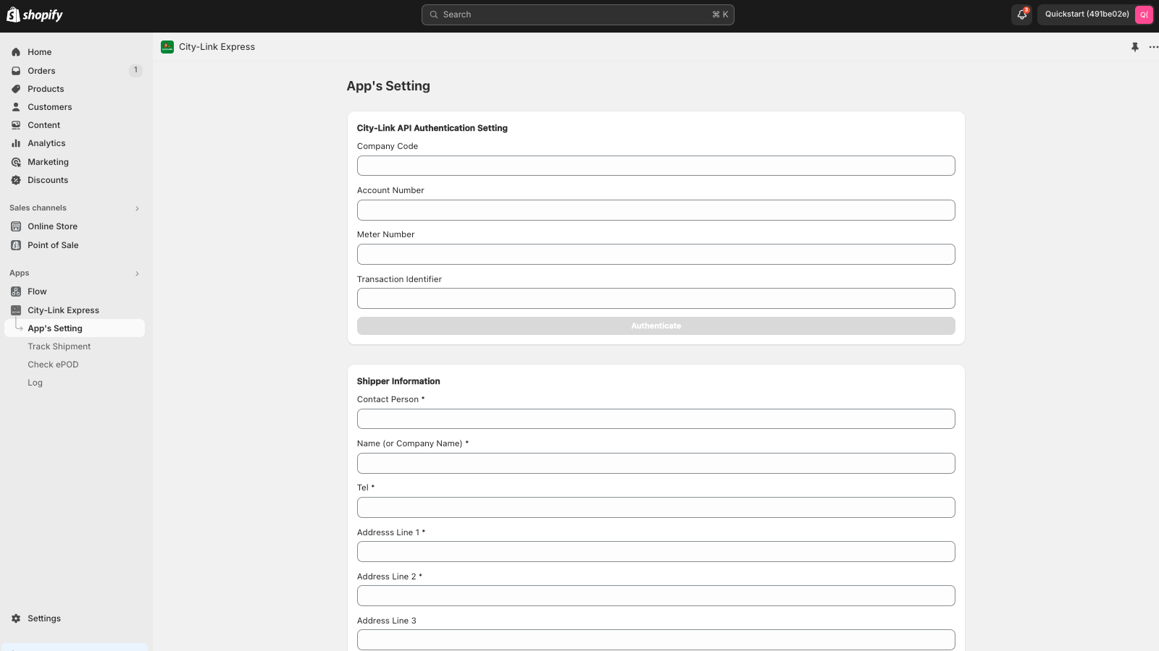Click the Transaction Identifier field
The image size is (1159, 651).
(656, 298)
